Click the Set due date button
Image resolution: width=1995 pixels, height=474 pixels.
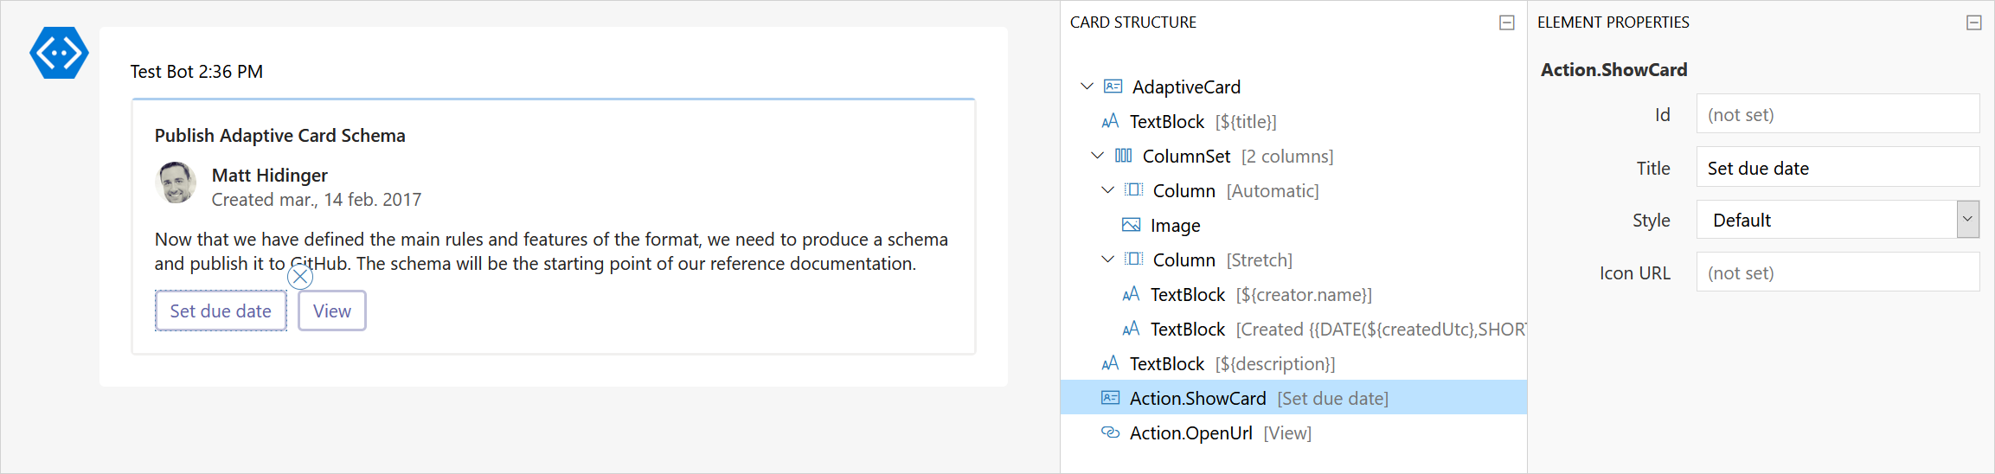pyautogui.click(x=221, y=311)
